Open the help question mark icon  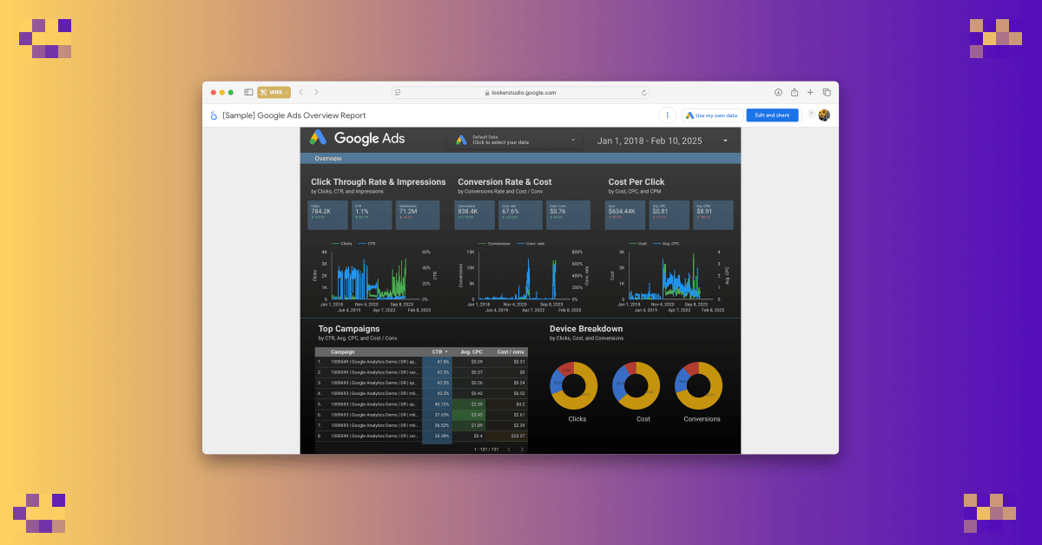click(x=811, y=114)
